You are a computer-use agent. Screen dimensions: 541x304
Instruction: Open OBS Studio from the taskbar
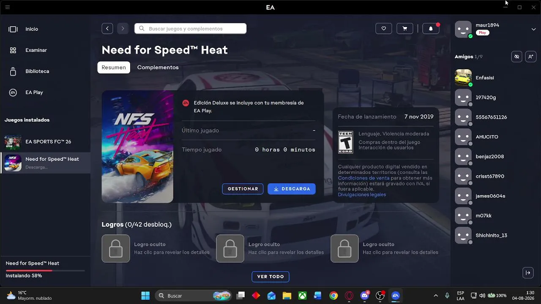coord(380,296)
